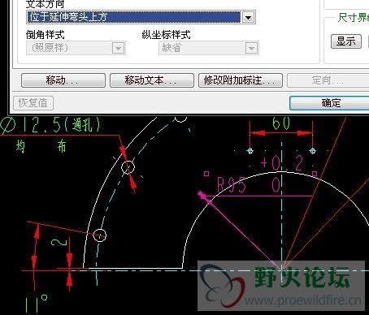The height and width of the screenshot is (315, 369).
Task: Select the 60 linear dimension value
Action: click(281, 123)
